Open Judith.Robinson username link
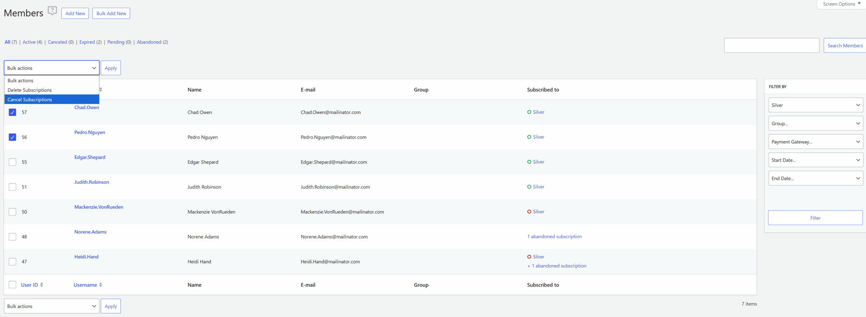This screenshot has width=866, height=317. pos(92,182)
